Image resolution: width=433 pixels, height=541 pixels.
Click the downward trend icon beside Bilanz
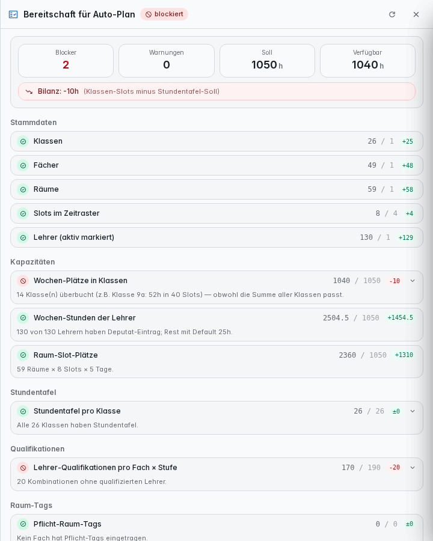coord(29,91)
